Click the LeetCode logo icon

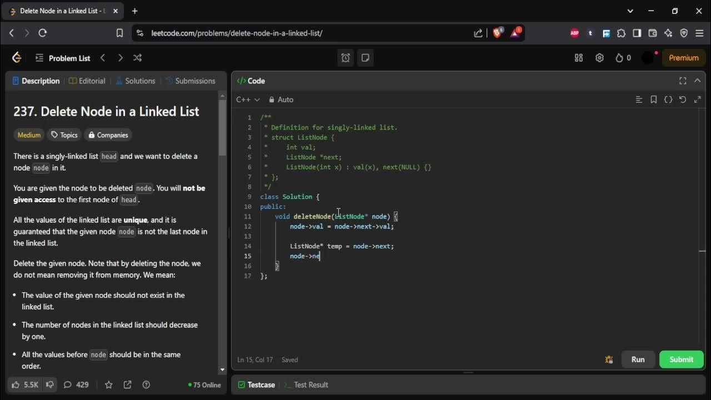pos(17,58)
